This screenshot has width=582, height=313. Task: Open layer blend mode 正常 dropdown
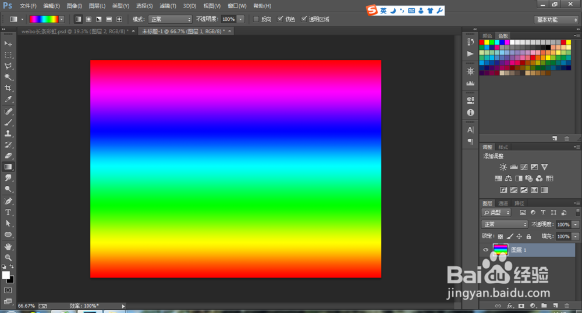(x=505, y=225)
